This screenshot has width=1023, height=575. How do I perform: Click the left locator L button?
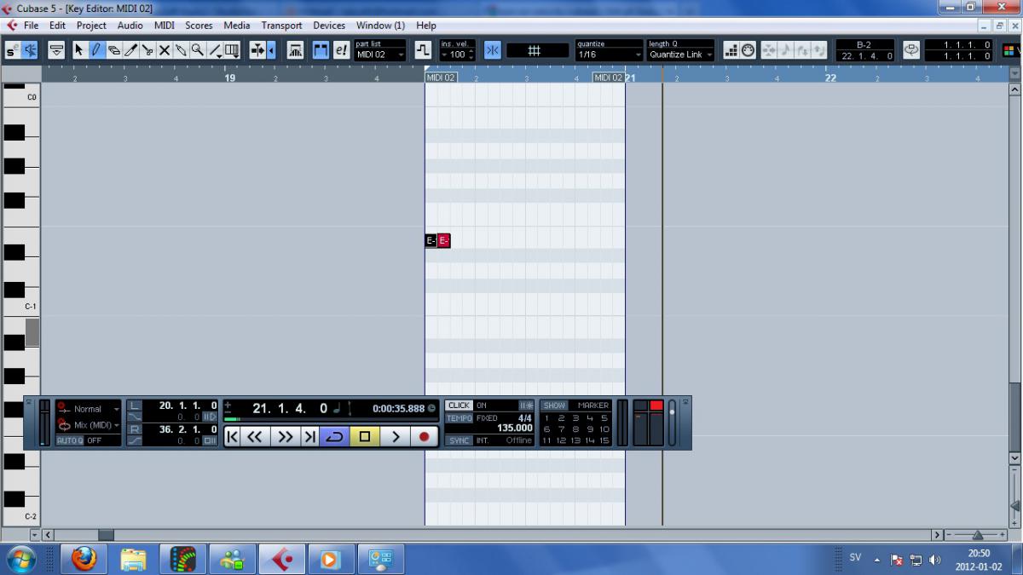click(135, 405)
